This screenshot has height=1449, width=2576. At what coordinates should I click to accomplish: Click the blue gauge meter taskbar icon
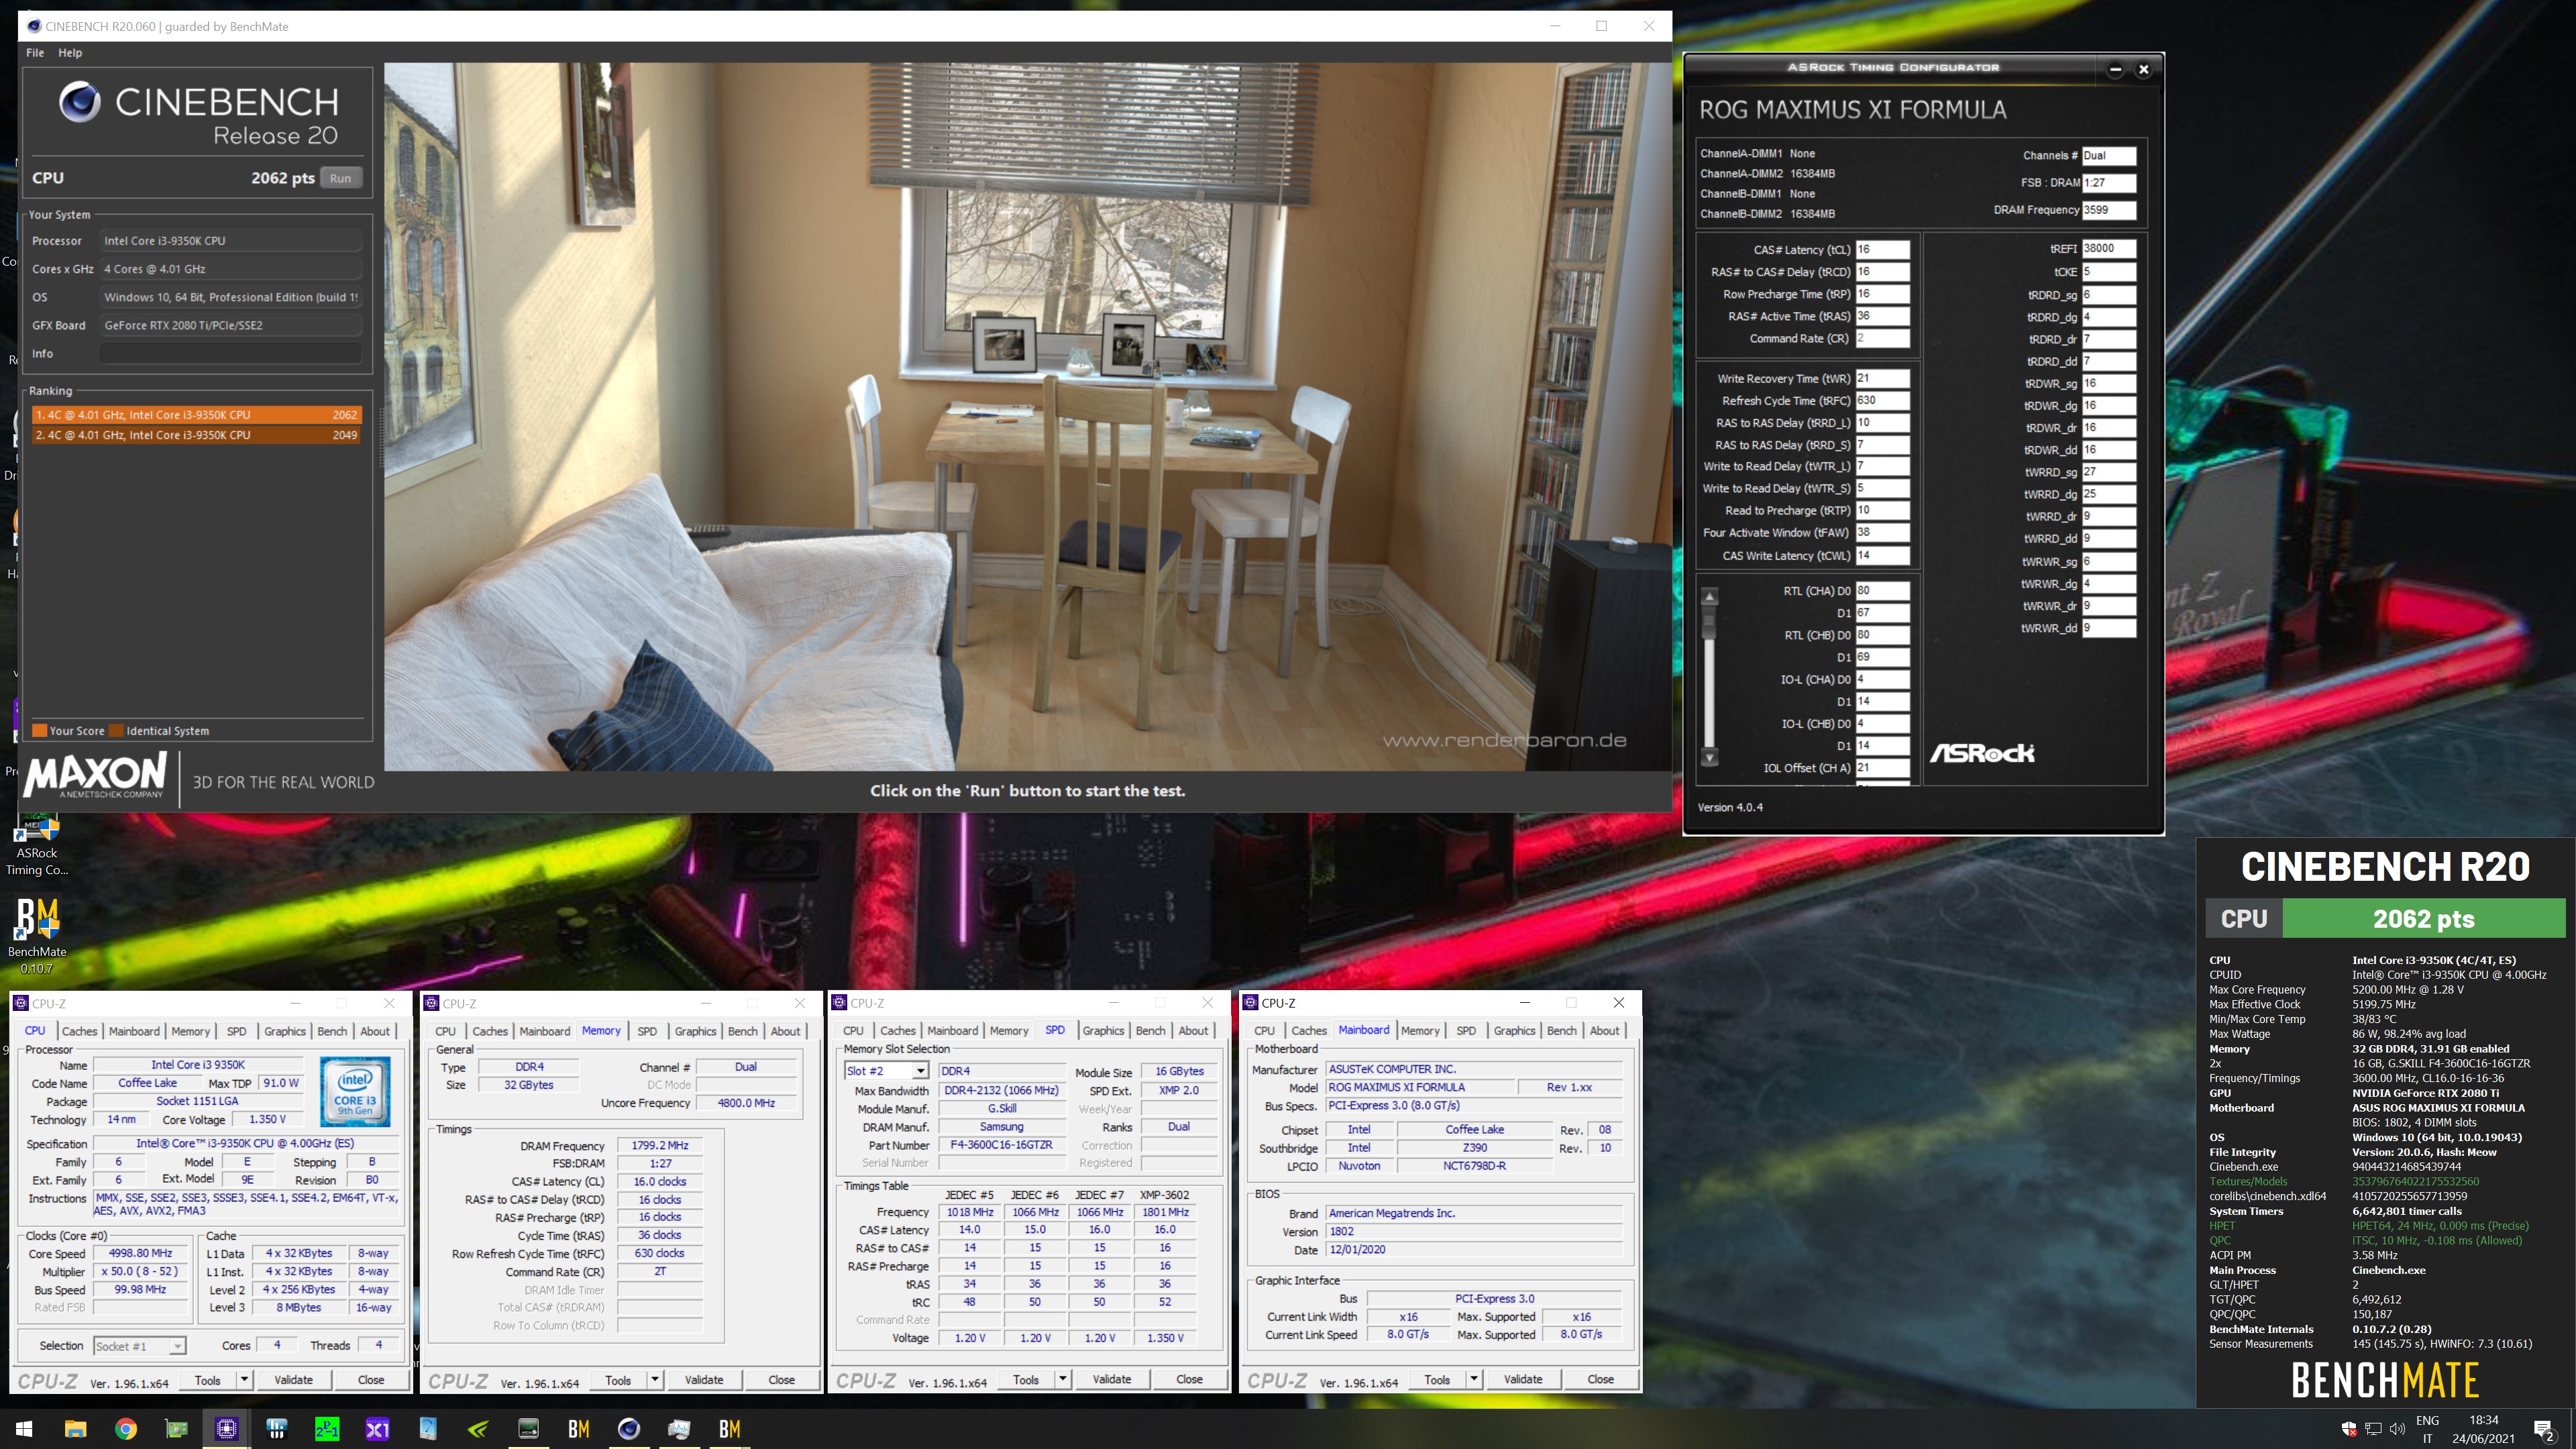(428, 1429)
